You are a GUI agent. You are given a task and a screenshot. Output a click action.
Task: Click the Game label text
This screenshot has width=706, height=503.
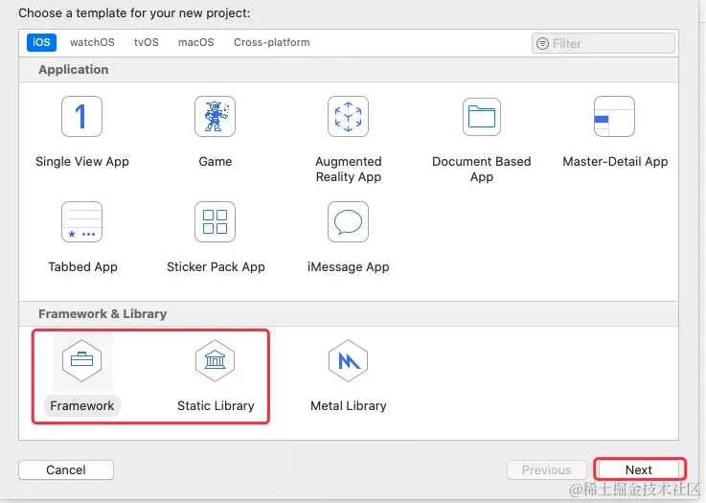tap(216, 162)
